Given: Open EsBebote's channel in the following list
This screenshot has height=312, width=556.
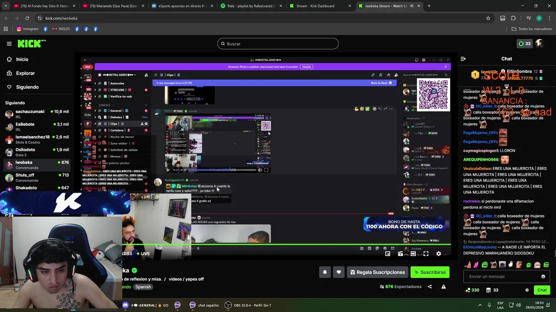Looking at the screenshot, I should [37, 127].
